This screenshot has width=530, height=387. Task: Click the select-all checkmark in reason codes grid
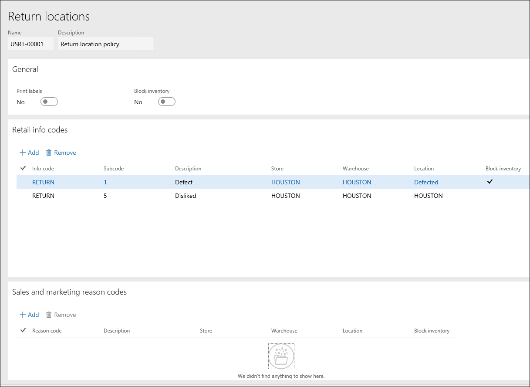[x=23, y=330]
